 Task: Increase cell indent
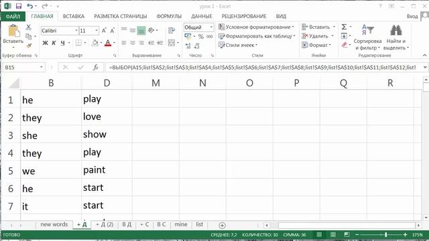160,43
